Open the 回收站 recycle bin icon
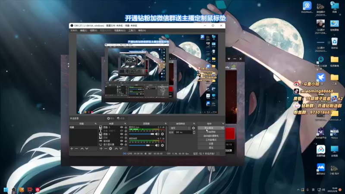This screenshot has height=194, width=345. [335, 43]
